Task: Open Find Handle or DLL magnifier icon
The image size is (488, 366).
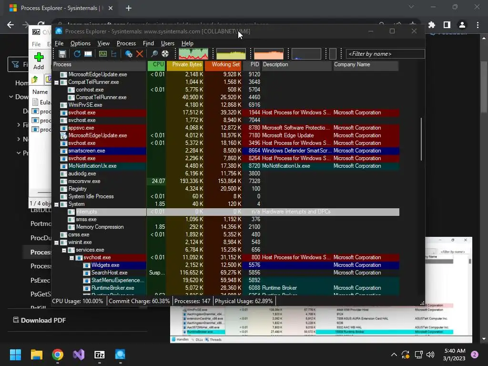Action: pos(154,54)
